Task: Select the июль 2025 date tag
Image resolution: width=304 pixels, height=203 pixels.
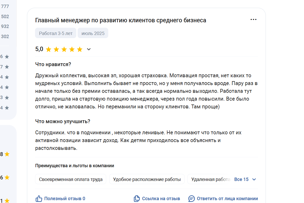Action: 93,33
